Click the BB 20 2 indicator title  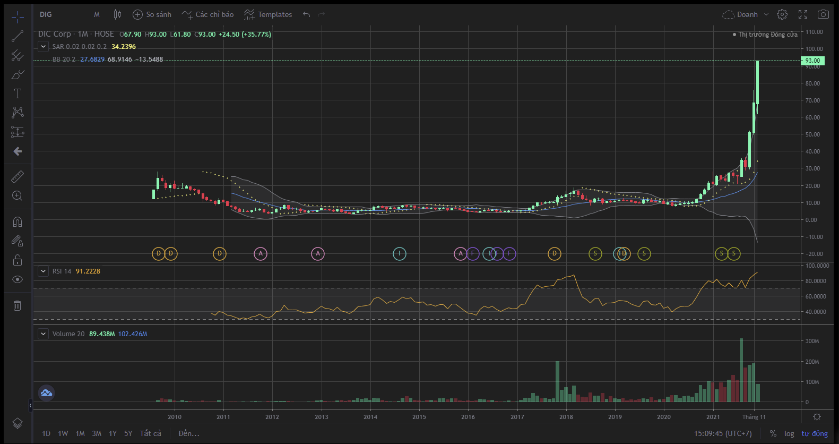pyautogui.click(x=64, y=59)
